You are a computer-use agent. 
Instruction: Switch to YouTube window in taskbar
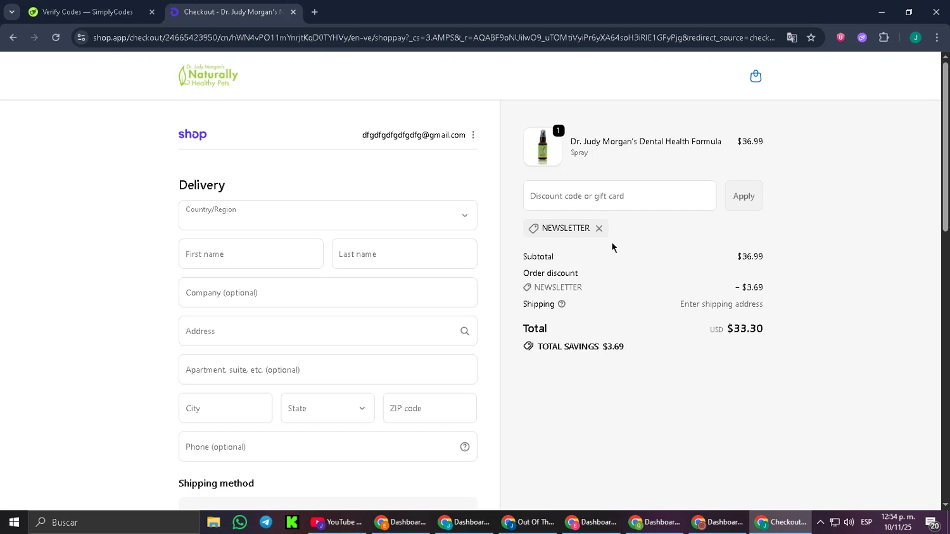pos(336,522)
